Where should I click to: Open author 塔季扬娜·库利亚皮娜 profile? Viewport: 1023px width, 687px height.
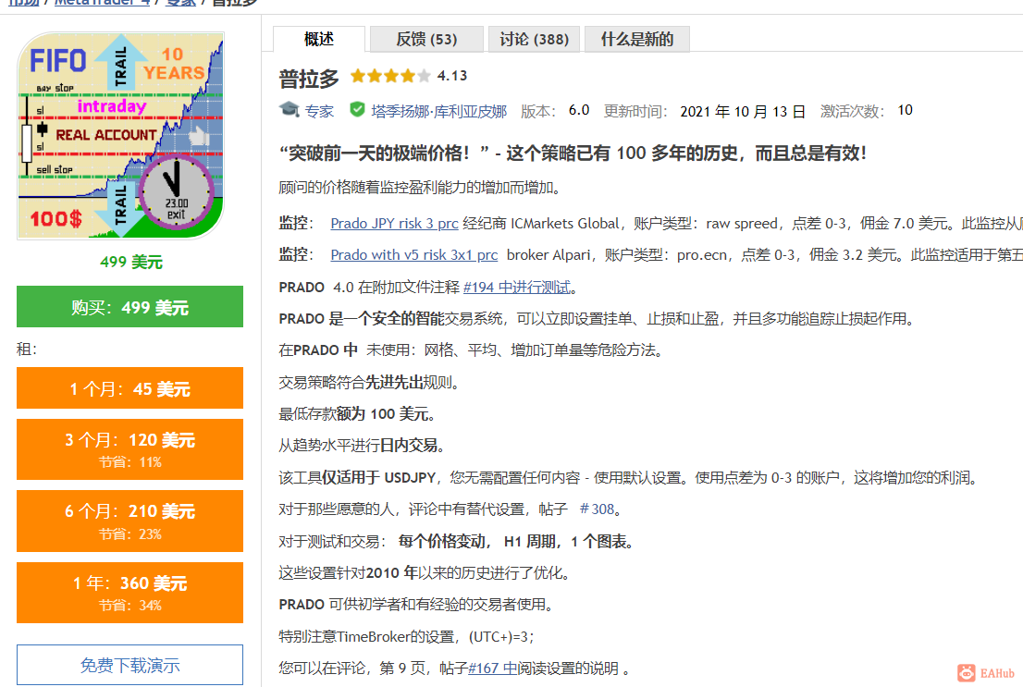tap(439, 111)
